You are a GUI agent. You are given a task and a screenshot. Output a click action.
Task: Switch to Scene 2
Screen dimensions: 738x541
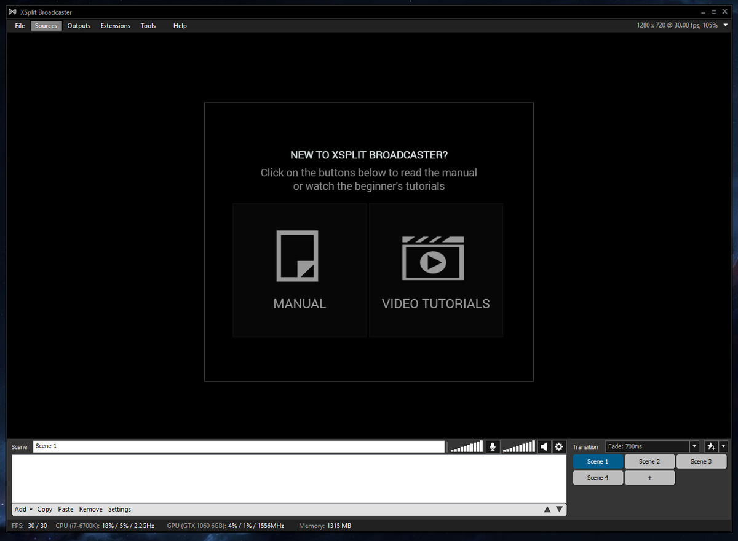[649, 461]
